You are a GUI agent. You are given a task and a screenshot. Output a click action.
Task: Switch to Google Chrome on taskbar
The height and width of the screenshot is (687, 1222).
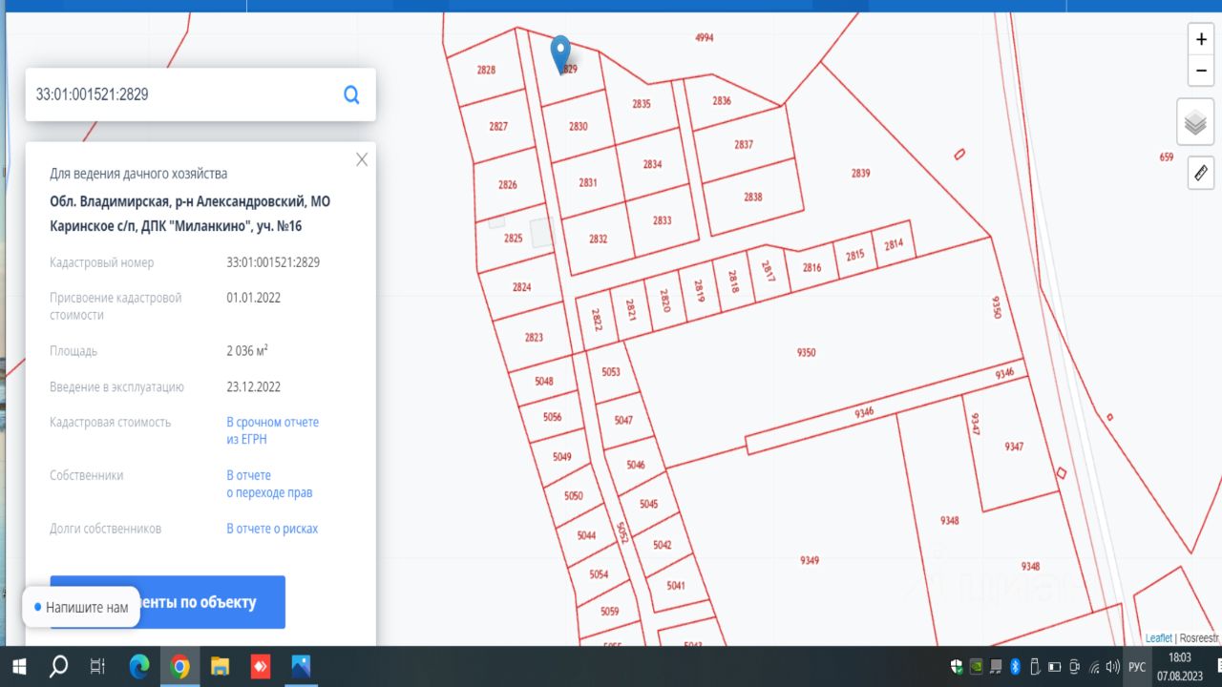click(179, 666)
